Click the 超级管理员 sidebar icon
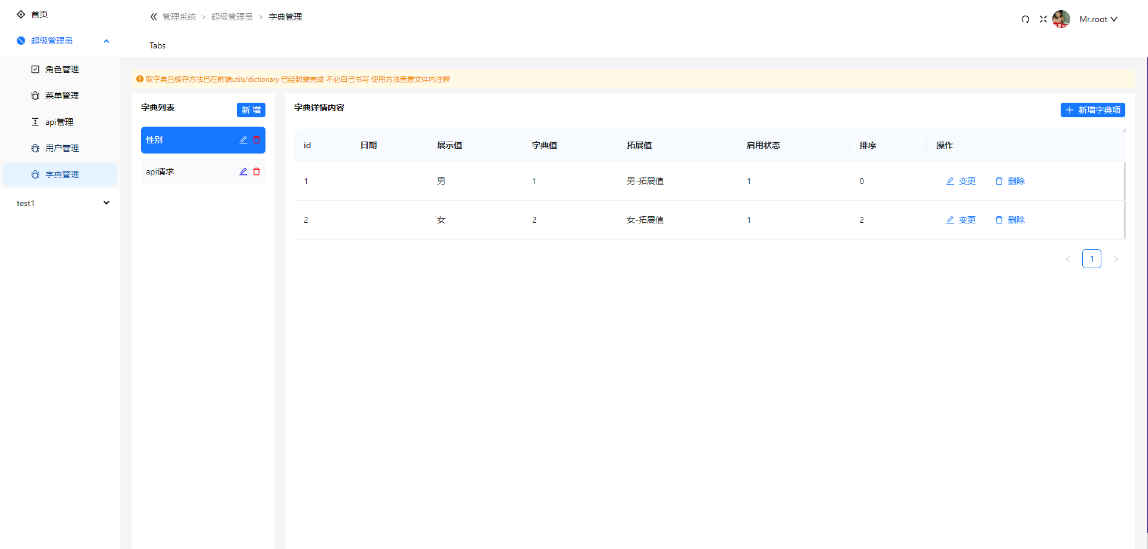This screenshot has height=549, width=1148. pyautogui.click(x=21, y=41)
